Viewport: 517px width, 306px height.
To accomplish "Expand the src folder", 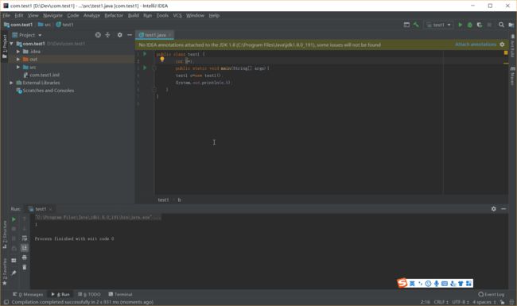I will (x=18, y=68).
